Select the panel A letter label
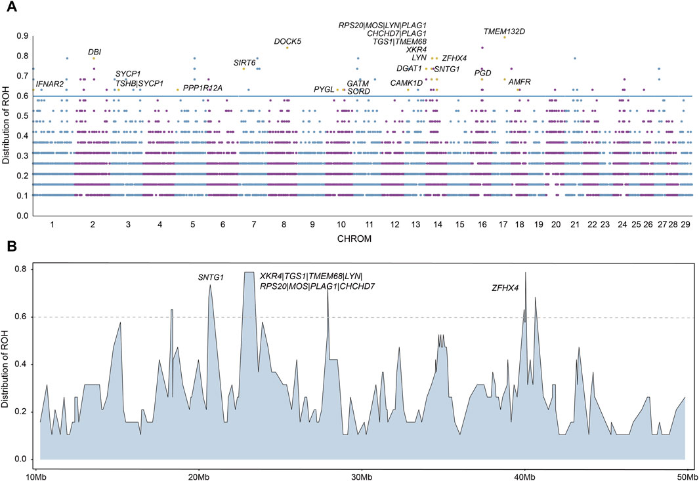Image resolution: width=699 pixels, height=481 pixels. [x=12, y=7]
